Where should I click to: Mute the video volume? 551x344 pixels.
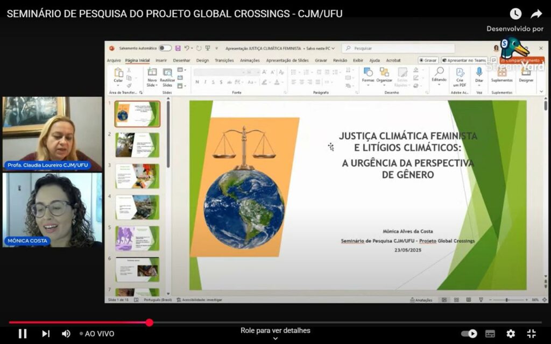[x=66, y=333]
